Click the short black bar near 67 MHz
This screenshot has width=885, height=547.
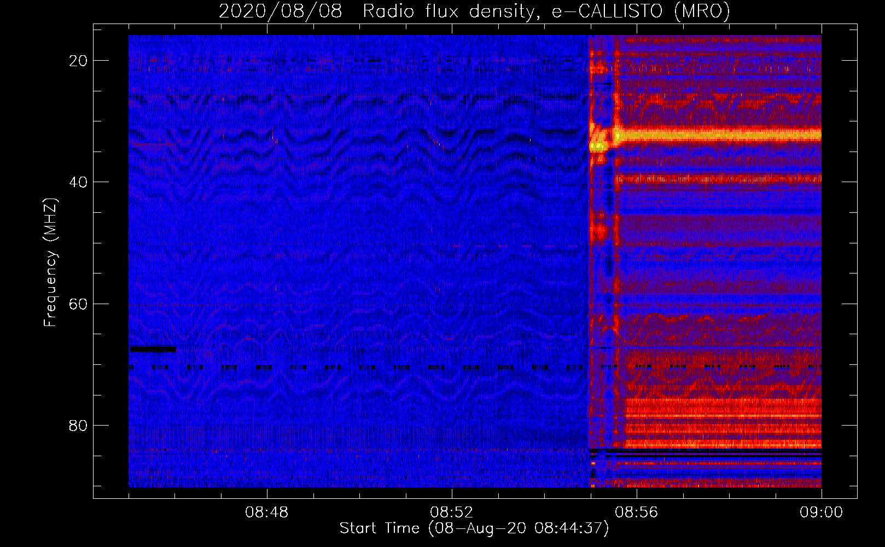153,349
